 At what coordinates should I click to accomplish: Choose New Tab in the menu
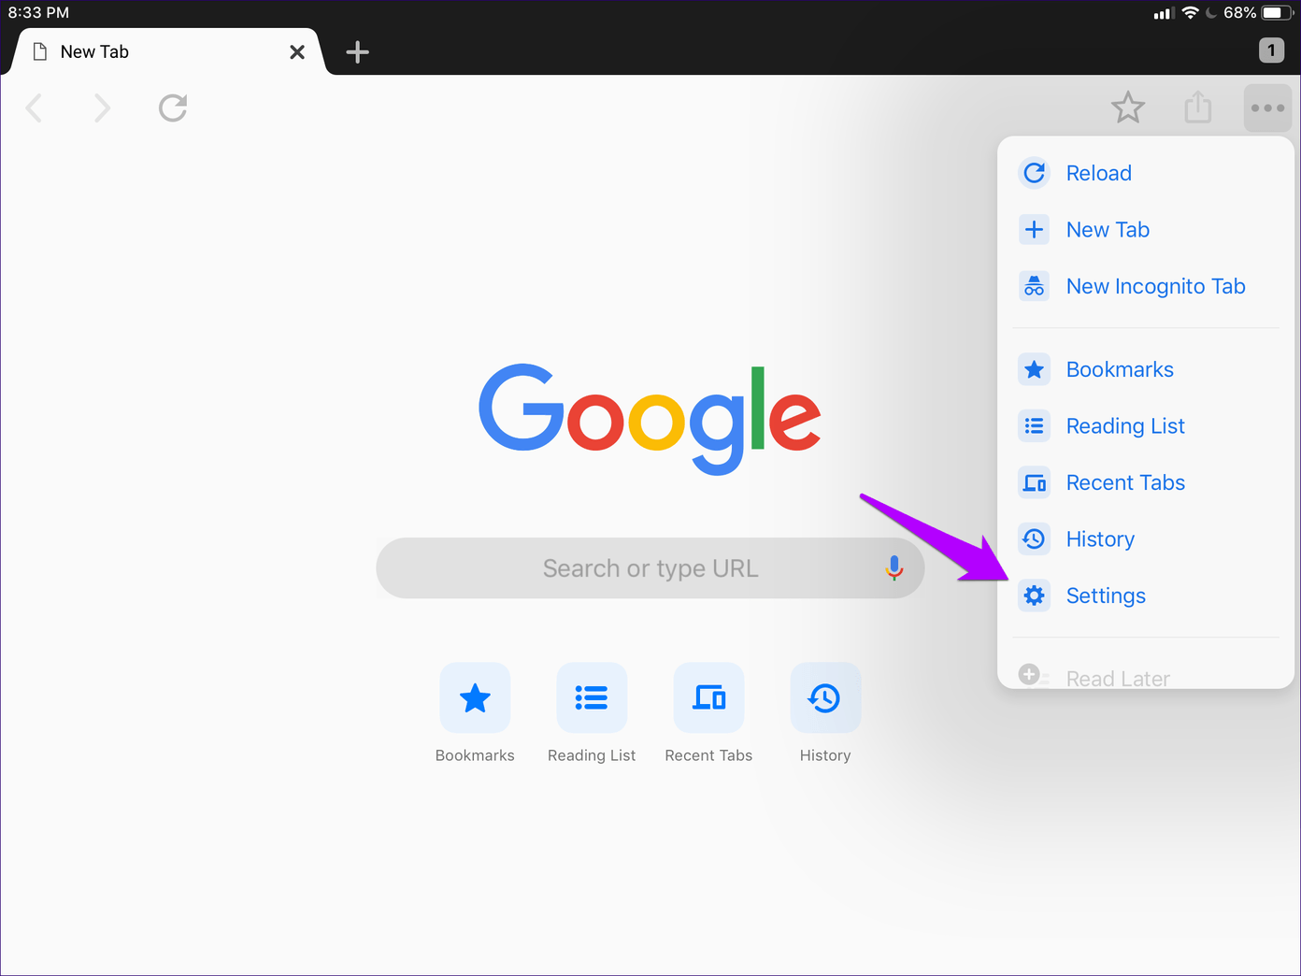coord(1146,230)
